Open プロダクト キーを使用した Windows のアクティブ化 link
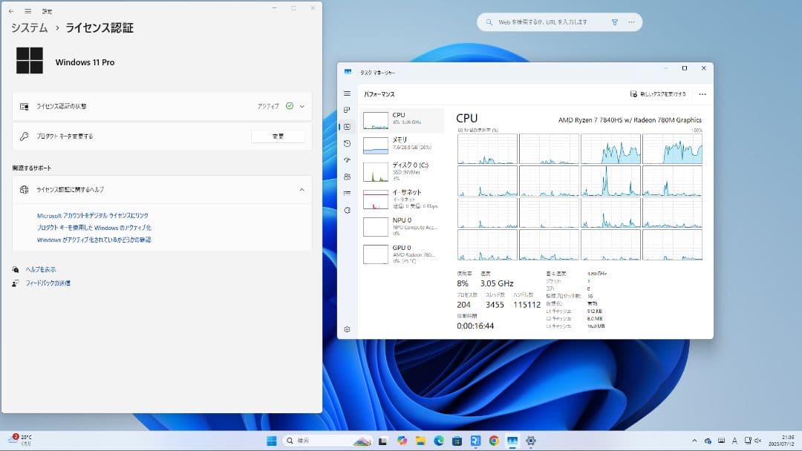 tap(94, 228)
